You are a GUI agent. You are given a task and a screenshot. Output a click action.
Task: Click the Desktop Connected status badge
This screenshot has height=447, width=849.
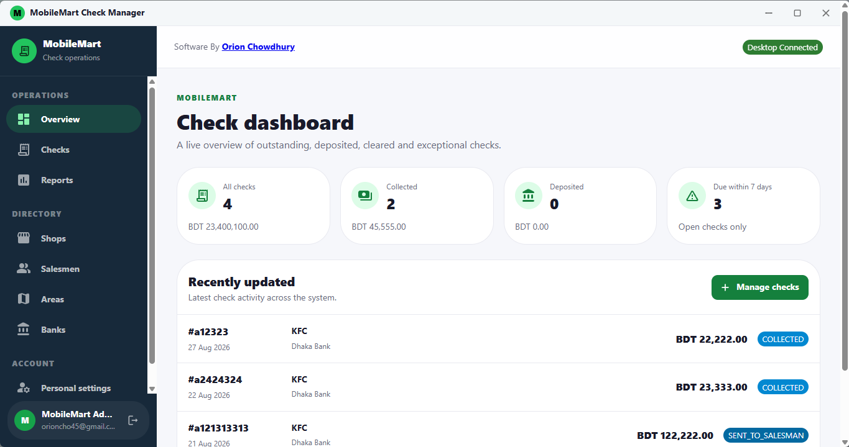click(782, 47)
